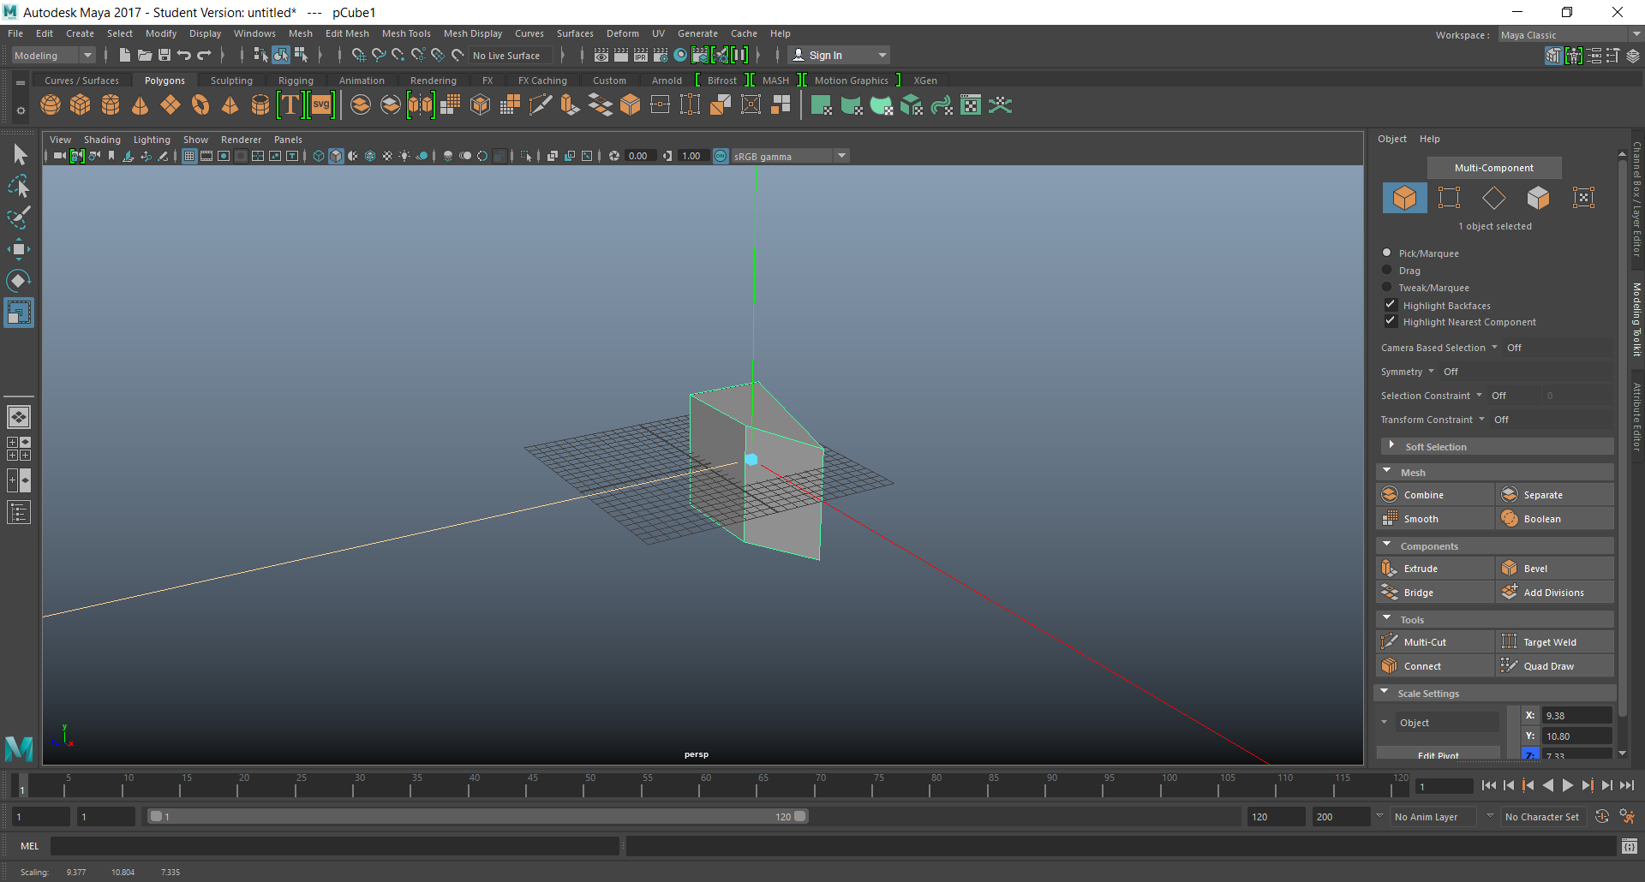This screenshot has height=882, width=1645.
Task: Choose the Multi-Cut tool in Modeling Toolkit
Action: point(1424,642)
